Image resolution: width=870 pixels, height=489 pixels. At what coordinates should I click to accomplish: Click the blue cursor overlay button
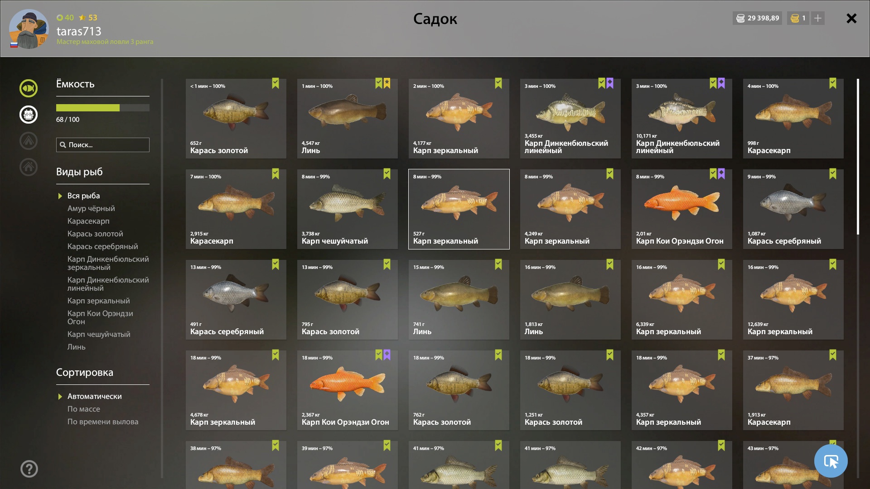pos(831,461)
